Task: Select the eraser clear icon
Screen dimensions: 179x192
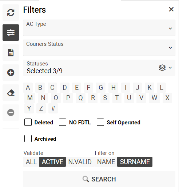Action: point(11,92)
